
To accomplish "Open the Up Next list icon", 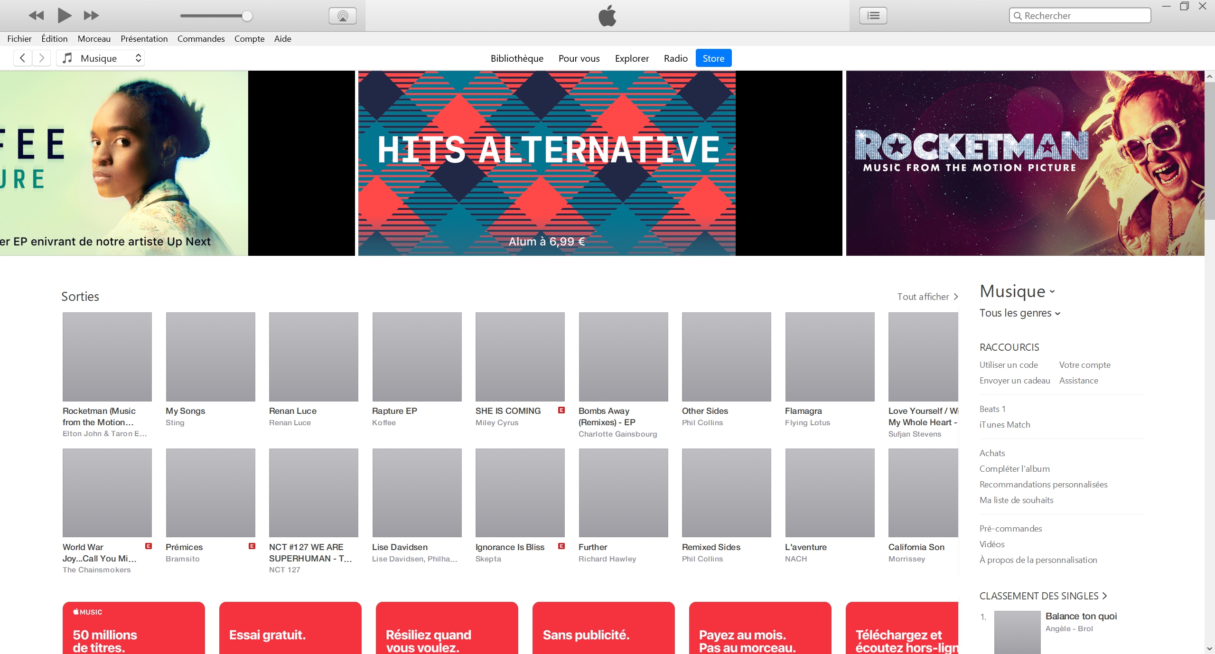I will (x=873, y=16).
